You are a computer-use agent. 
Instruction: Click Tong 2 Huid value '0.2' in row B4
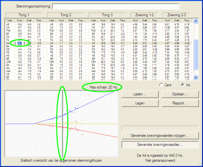(61, 46)
